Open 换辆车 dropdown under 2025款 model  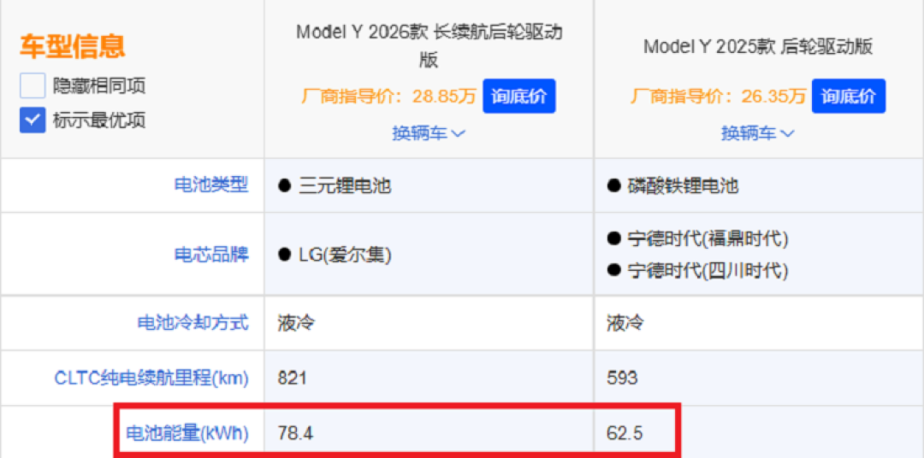tap(758, 133)
